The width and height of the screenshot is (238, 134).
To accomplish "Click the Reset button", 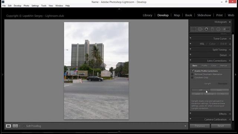I will tap(221, 126).
